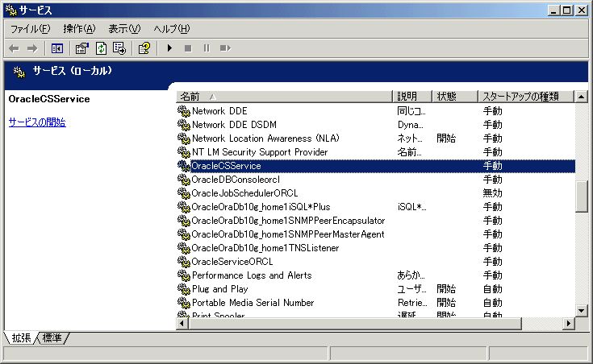This screenshot has width=593, height=364.
Task: Click the vertical scrollbar down arrow
Action: (x=581, y=309)
